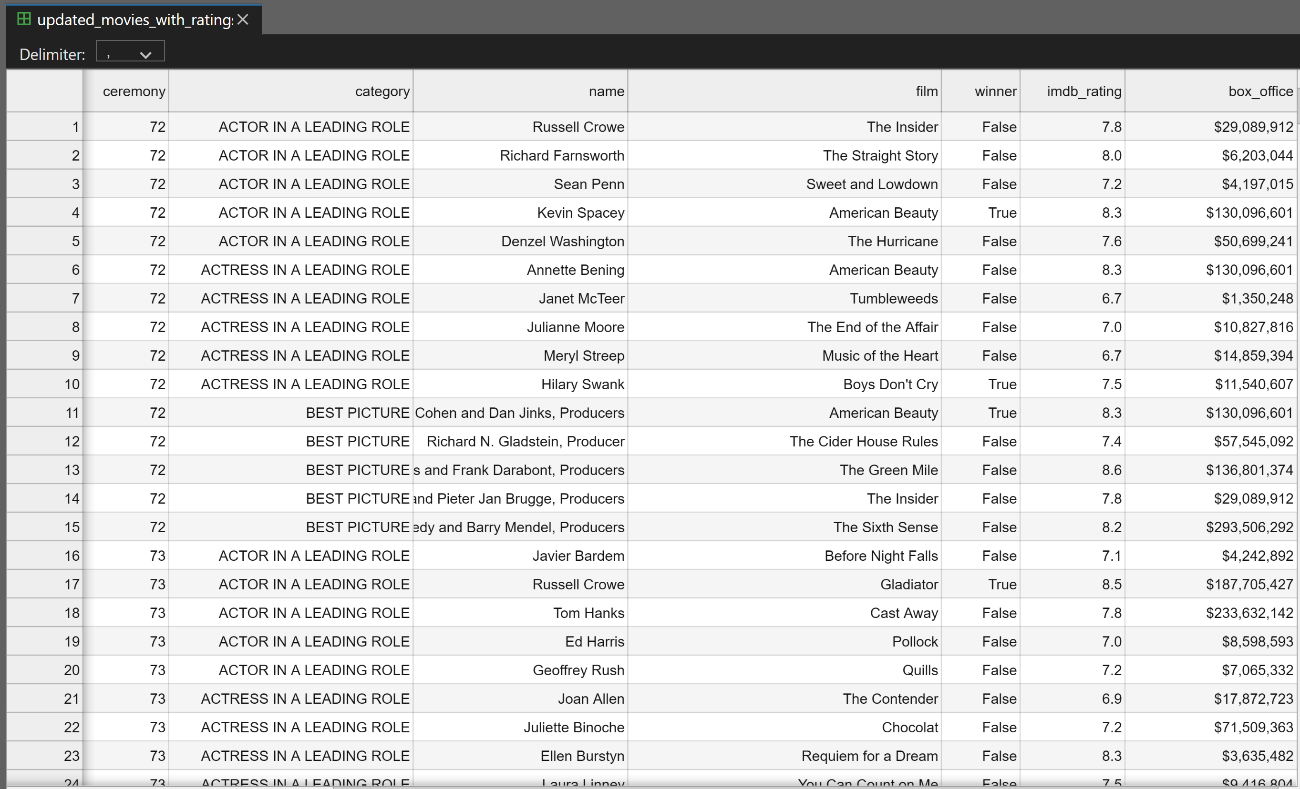Click the cell Julianne Moore

(x=520, y=327)
